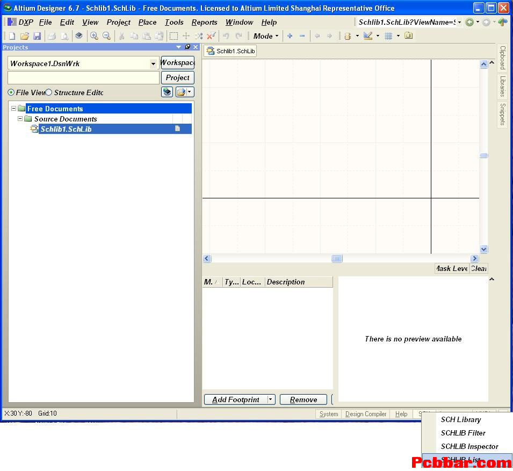This screenshot has height=471, width=513.
Task: Open the Projects panel options arrow
Action: [179, 47]
